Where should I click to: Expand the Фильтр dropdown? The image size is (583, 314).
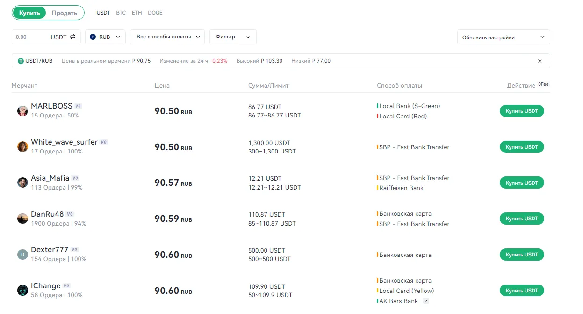click(x=233, y=37)
